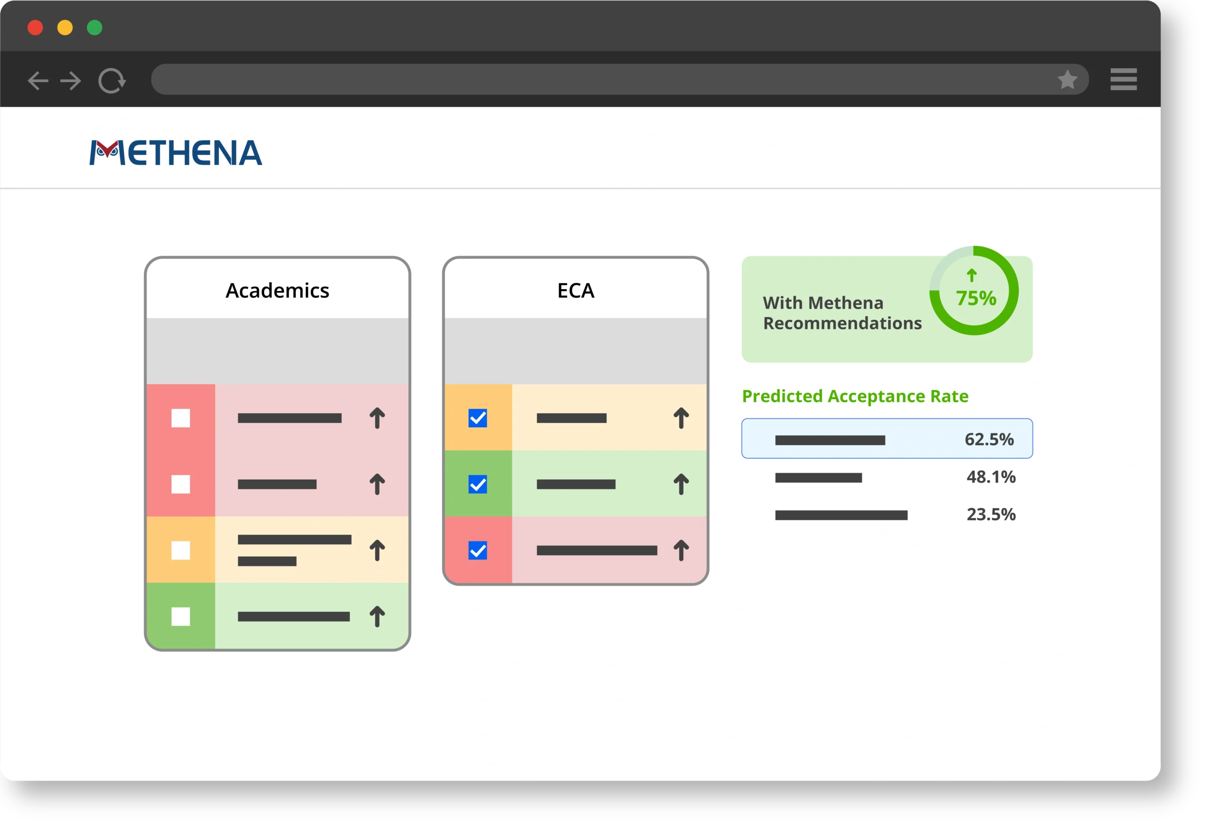The height and width of the screenshot is (824, 1207).
Task: Click the 75% circular progress ring
Action: pyautogui.click(x=974, y=291)
